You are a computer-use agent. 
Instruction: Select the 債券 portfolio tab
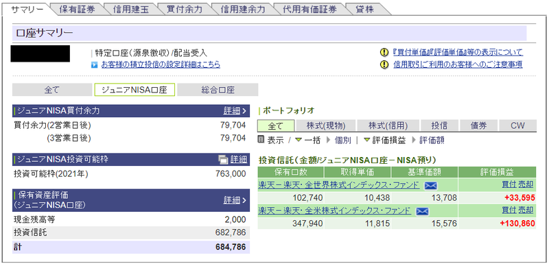click(478, 125)
